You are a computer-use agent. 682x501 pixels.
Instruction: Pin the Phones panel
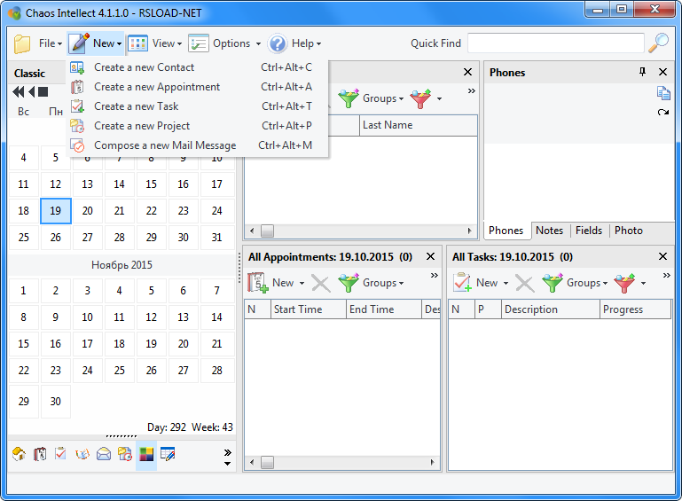coord(642,72)
